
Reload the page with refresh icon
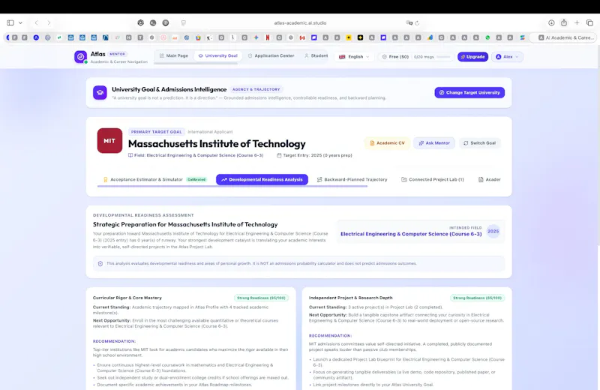click(x=417, y=23)
